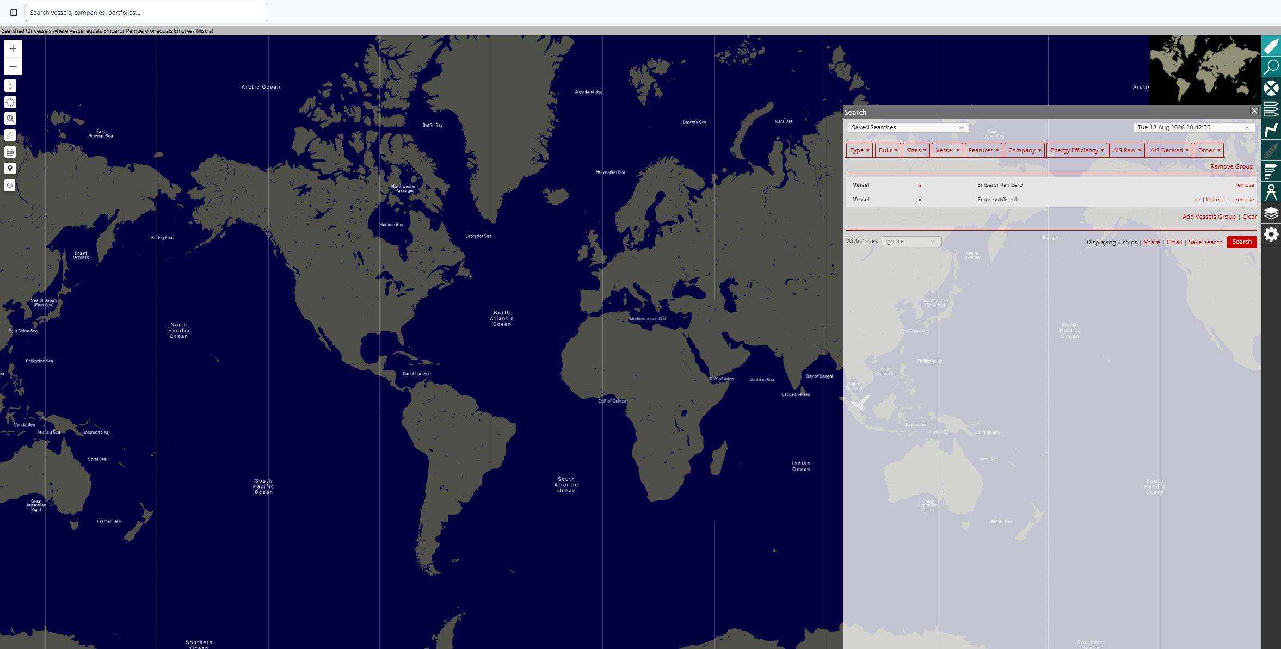Expand the With Zones Ignore dropdown
The image size is (1281, 649).
911,241
